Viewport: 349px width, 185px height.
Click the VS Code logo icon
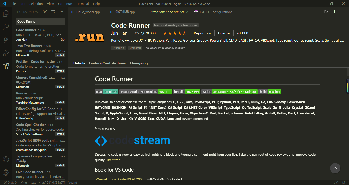pyautogui.click(x=4, y=4)
